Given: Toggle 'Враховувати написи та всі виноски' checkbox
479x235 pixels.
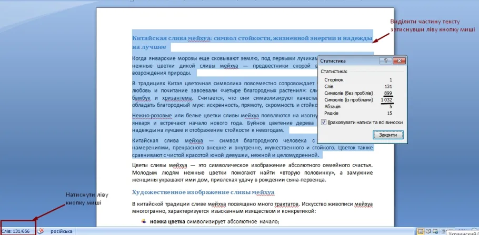Looking at the screenshot, I should point(324,122).
